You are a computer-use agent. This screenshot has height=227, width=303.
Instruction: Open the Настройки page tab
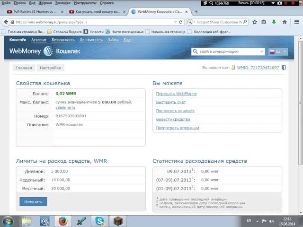tap(51, 68)
